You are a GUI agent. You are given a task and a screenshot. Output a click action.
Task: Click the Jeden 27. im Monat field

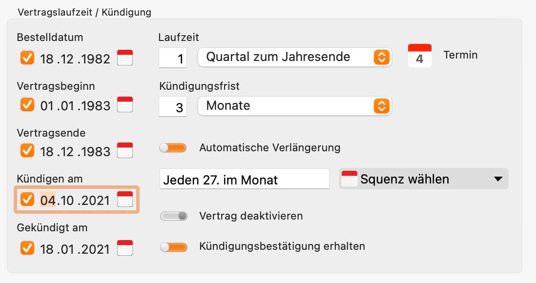[245, 179]
